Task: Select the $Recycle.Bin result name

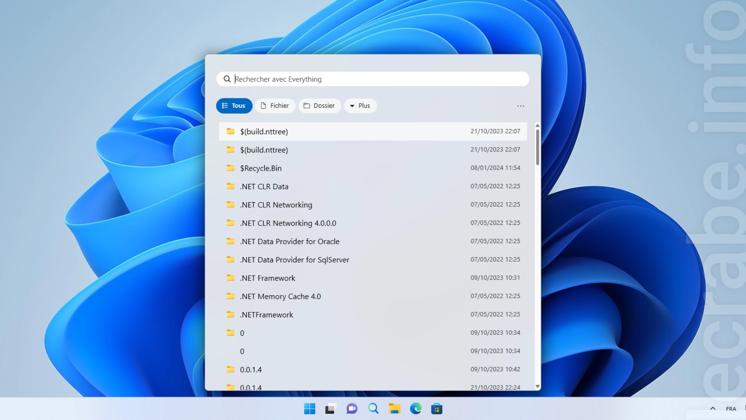Action: (261, 168)
